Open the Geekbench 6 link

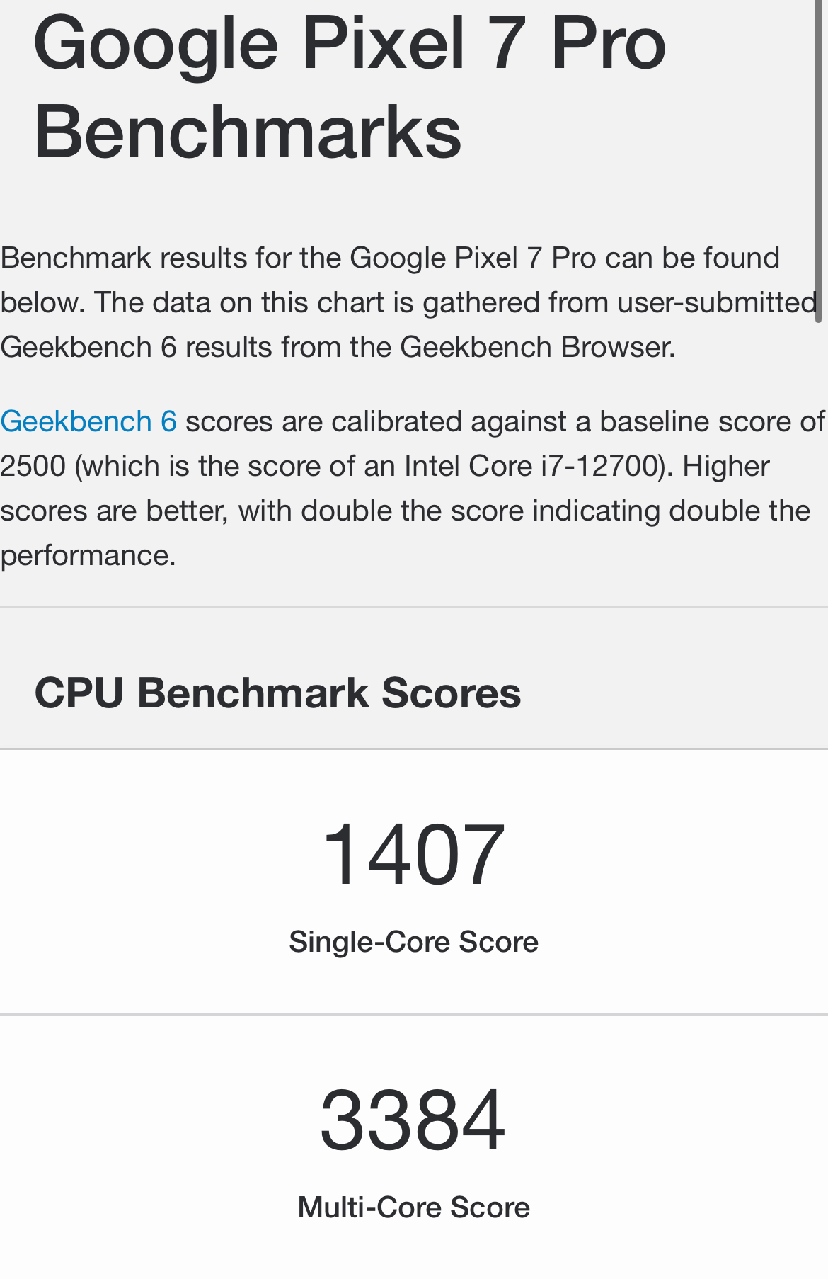point(88,421)
